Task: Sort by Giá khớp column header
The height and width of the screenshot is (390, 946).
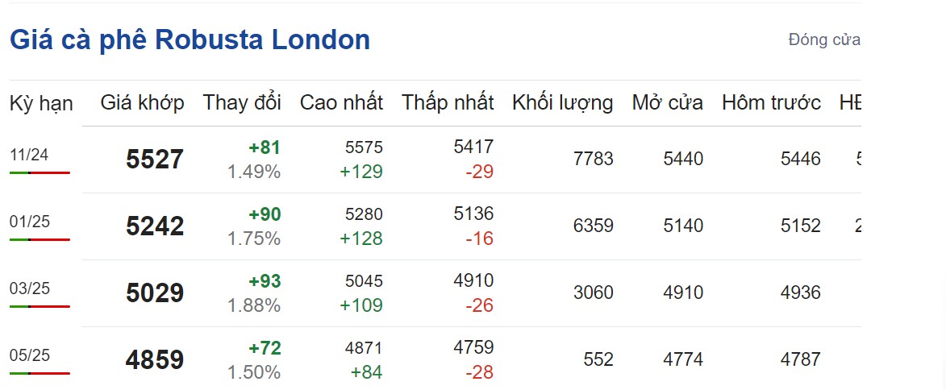Action: pyautogui.click(x=142, y=102)
